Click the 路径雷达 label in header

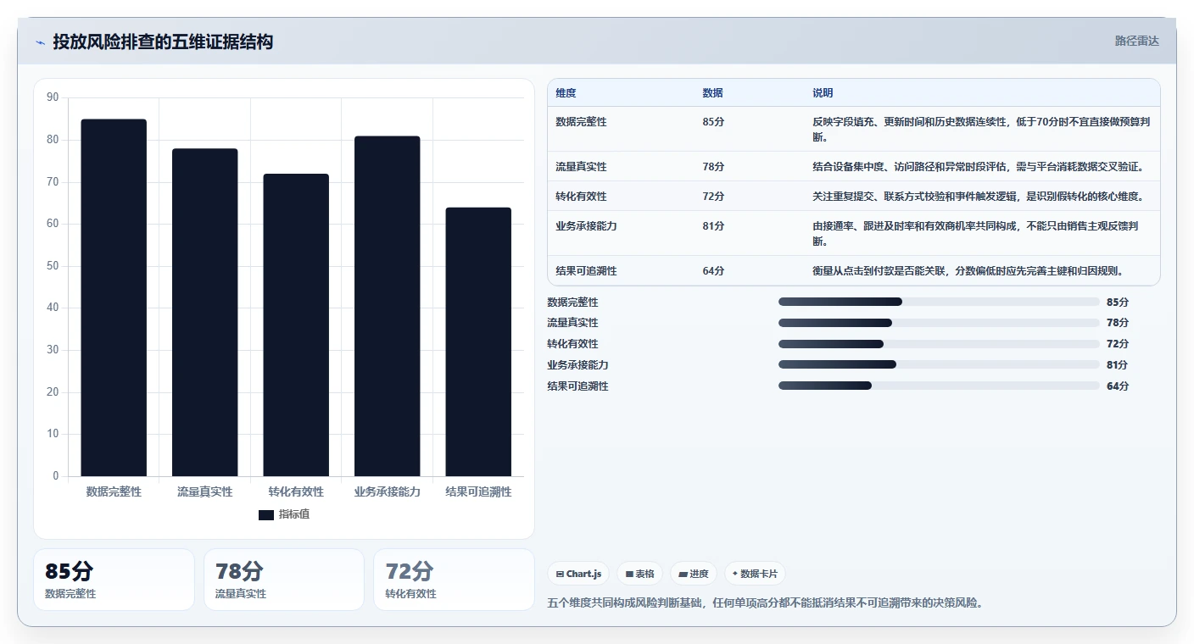pyautogui.click(x=1136, y=41)
